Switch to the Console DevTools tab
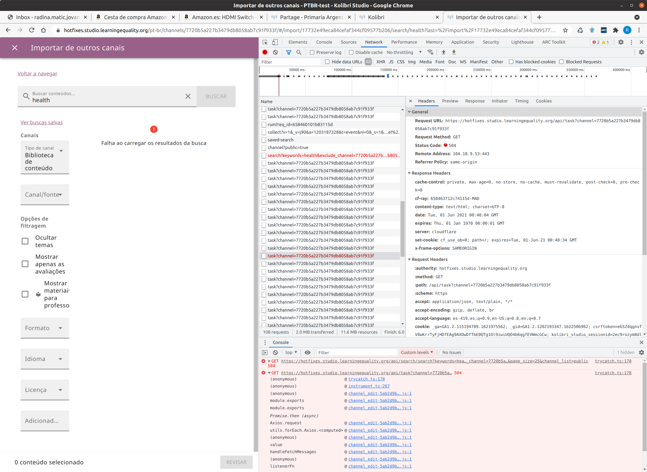The height and width of the screenshot is (472, 647). tap(324, 42)
